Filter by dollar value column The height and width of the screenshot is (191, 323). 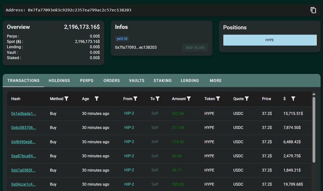tap(293, 99)
